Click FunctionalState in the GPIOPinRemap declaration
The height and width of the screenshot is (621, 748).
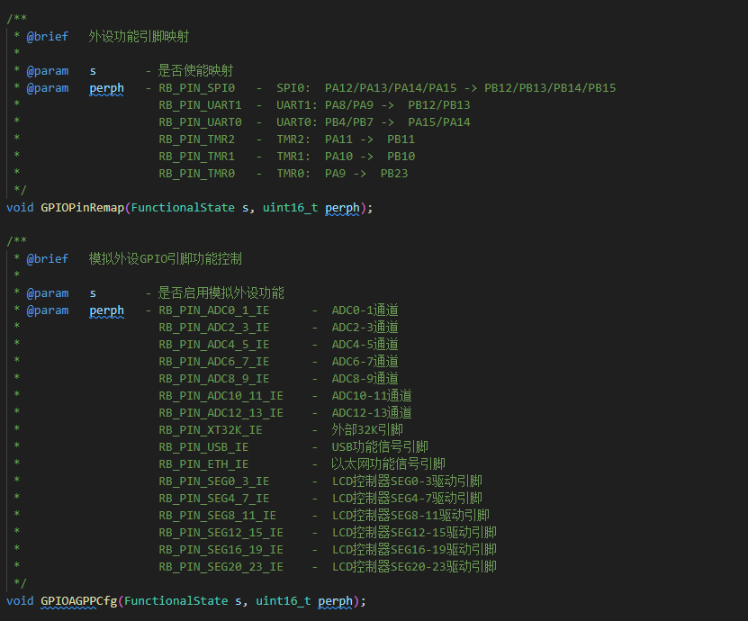pyautogui.click(x=183, y=207)
